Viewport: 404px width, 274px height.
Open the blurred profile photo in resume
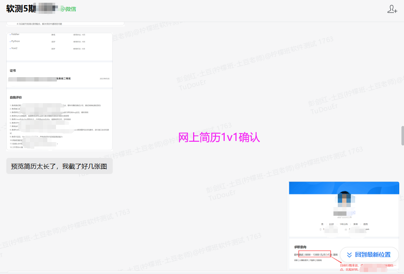coord(344,202)
